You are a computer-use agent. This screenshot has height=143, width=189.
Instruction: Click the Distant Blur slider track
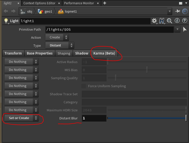pos(146,118)
